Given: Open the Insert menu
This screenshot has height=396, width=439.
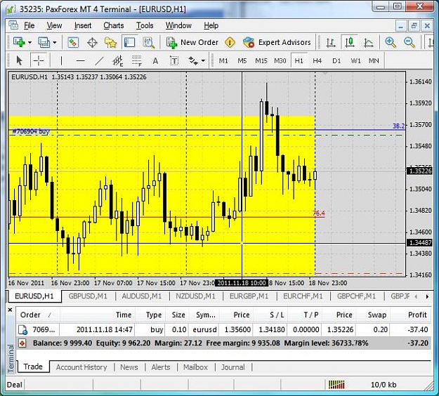Looking at the screenshot, I should 83,25.
